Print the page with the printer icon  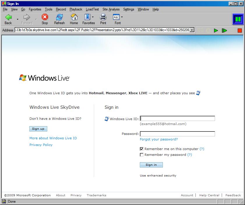click(x=103, y=17)
